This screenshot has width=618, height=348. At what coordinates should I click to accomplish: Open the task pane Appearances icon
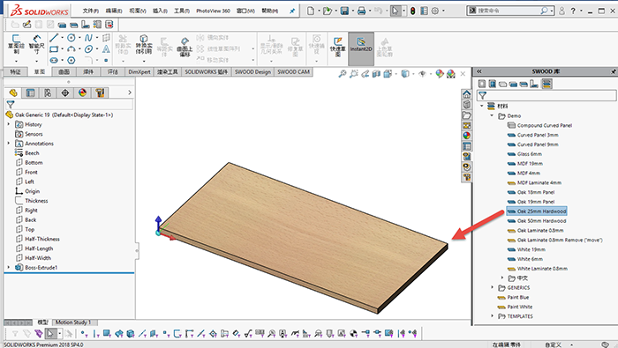coord(467,136)
